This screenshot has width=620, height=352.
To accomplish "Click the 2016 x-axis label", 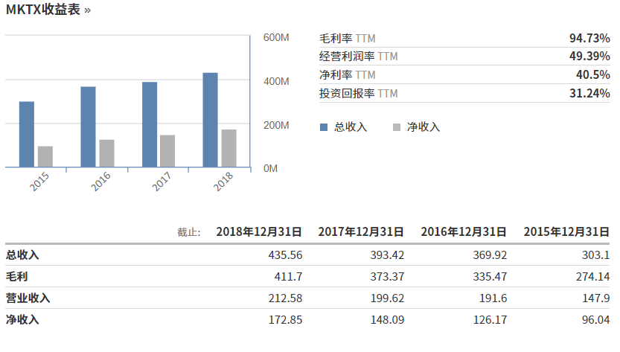I will 100,182.
